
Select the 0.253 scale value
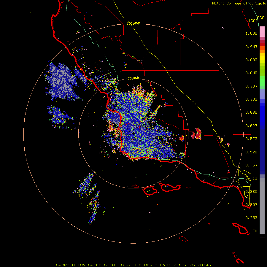251,218
